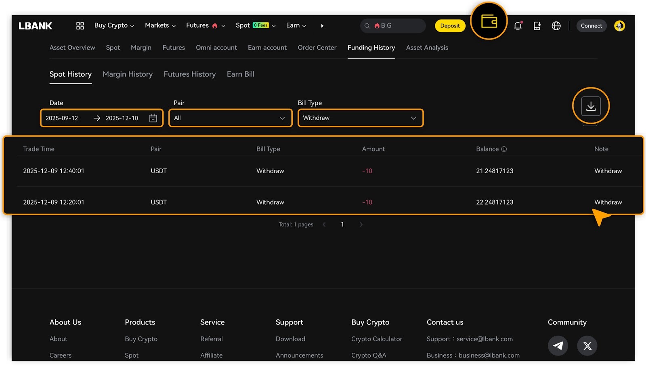
Task: Click the globe language icon
Action: (556, 26)
